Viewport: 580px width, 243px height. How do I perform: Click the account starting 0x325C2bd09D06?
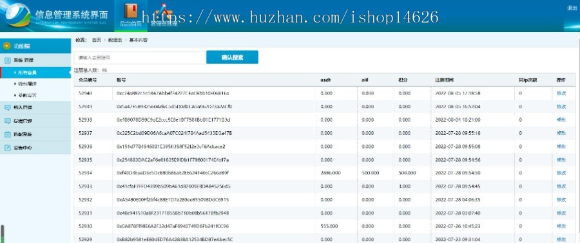click(174, 133)
